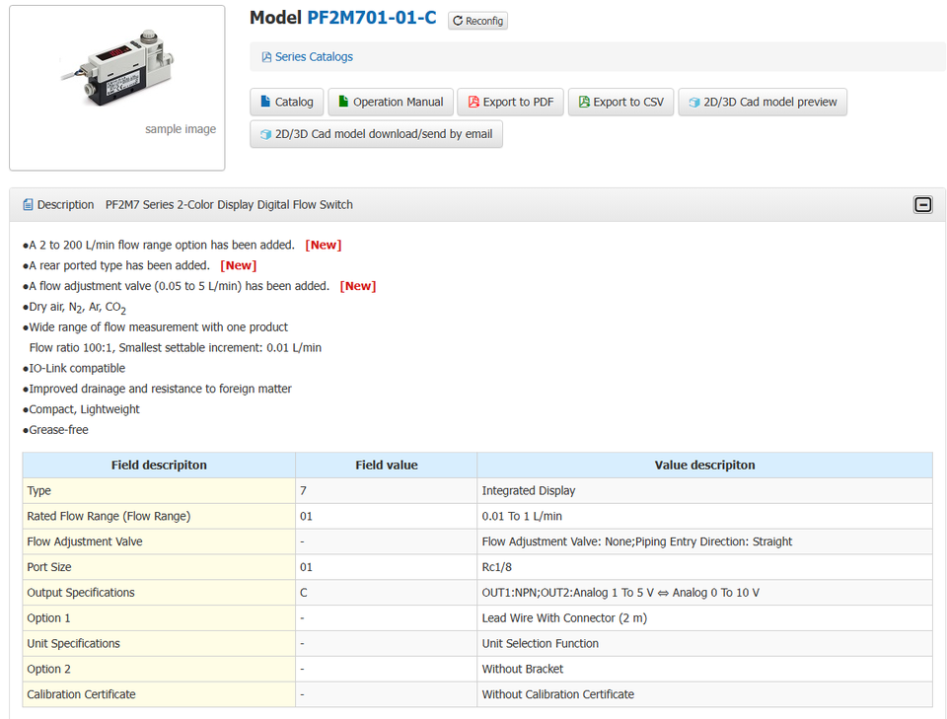Click 2D/3D Cad model download/send by email
The width and height of the screenshot is (947, 719).
(x=376, y=134)
